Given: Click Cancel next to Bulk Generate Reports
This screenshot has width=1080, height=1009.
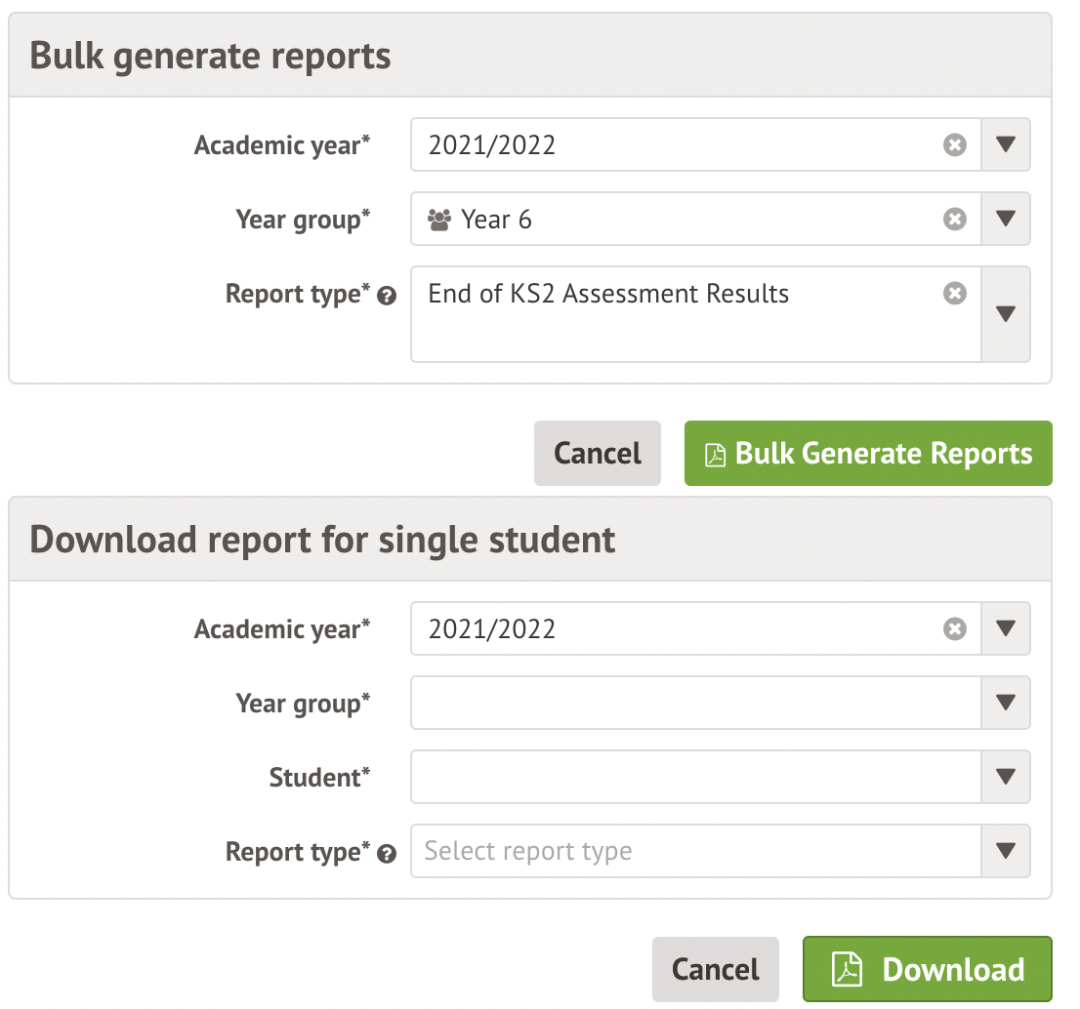Looking at the screenshot, I should point(598,454).
